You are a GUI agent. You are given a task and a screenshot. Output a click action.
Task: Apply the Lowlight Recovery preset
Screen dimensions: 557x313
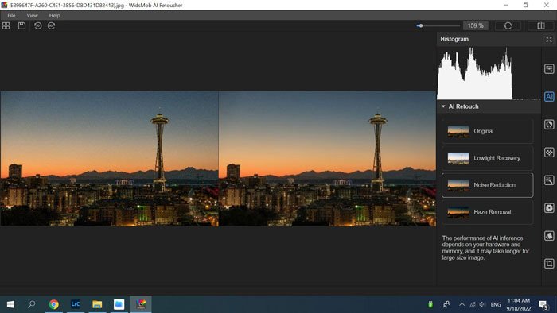click(487, 158)
